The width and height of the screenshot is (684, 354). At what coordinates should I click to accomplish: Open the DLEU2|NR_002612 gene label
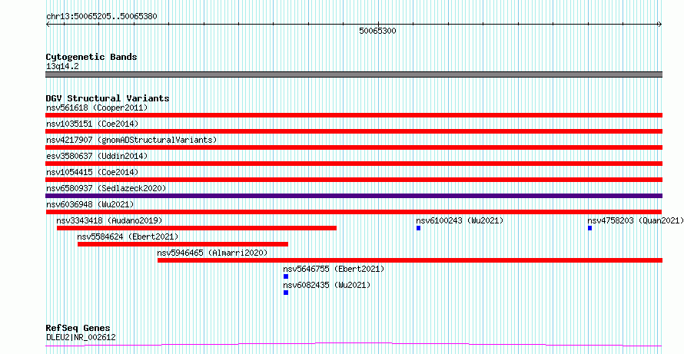tap(81, 337)
